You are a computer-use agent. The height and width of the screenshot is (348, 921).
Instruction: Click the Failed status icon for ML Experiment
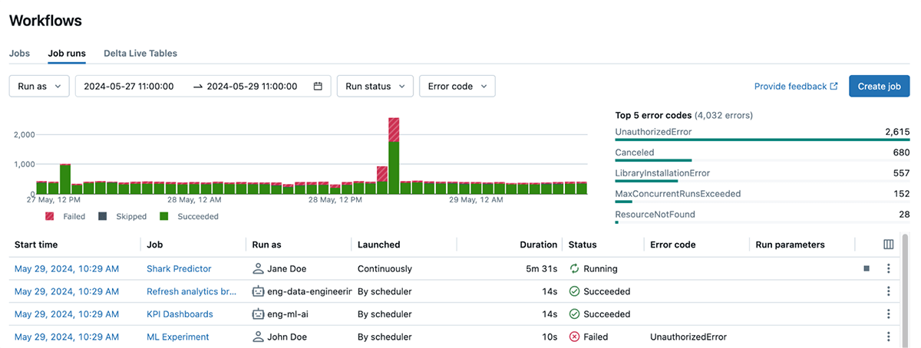pos(574,337)
